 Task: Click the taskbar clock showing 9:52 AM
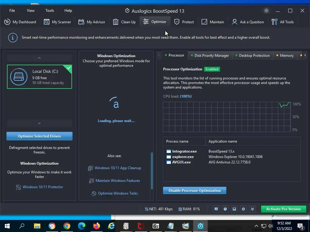tap(284, 226)
